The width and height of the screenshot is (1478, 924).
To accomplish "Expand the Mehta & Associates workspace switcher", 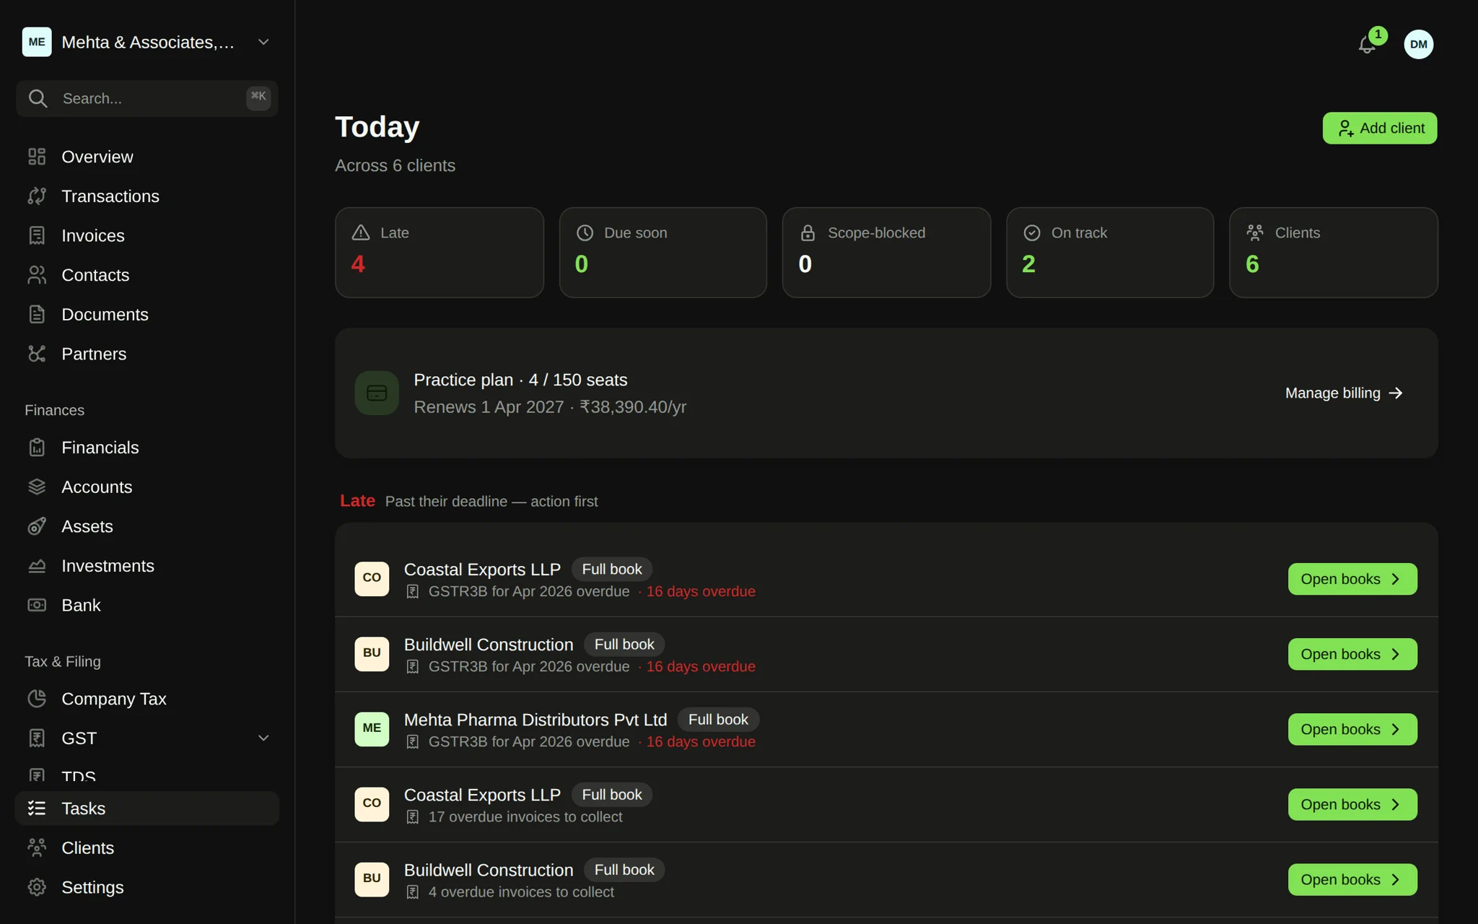I will [x=263, y=42].
